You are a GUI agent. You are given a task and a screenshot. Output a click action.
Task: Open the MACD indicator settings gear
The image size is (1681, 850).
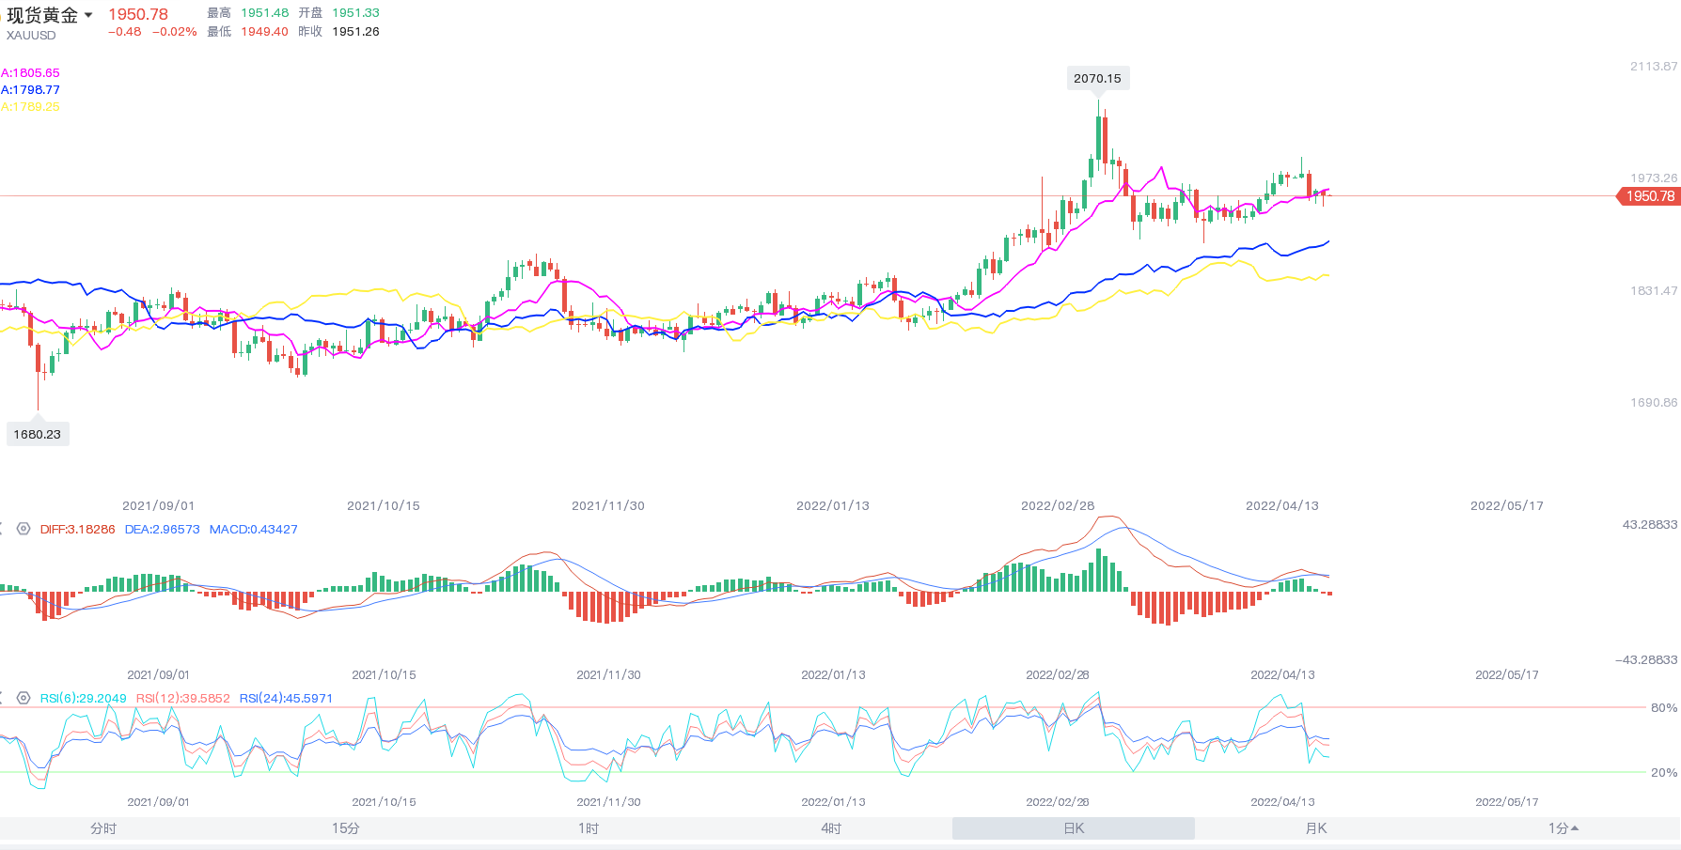pyautogui.click(x=24, y=529)
